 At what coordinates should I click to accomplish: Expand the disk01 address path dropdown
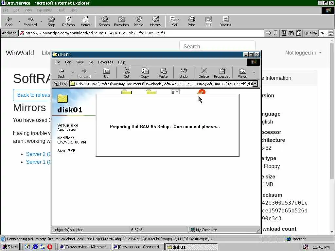point(255,84)
